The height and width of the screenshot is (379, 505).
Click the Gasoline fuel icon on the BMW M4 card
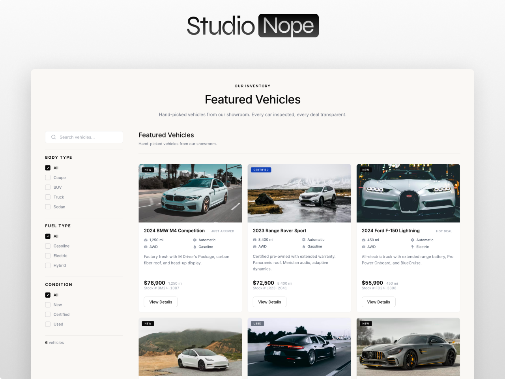pyautogui.click(x=194, y=247)
